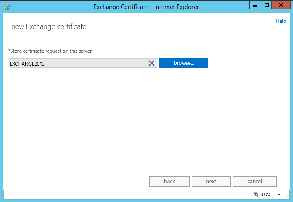The height and width of the screenshot is (202, 293).
Task: Close the Exchange Certificate window
Action: coord(281,5)
